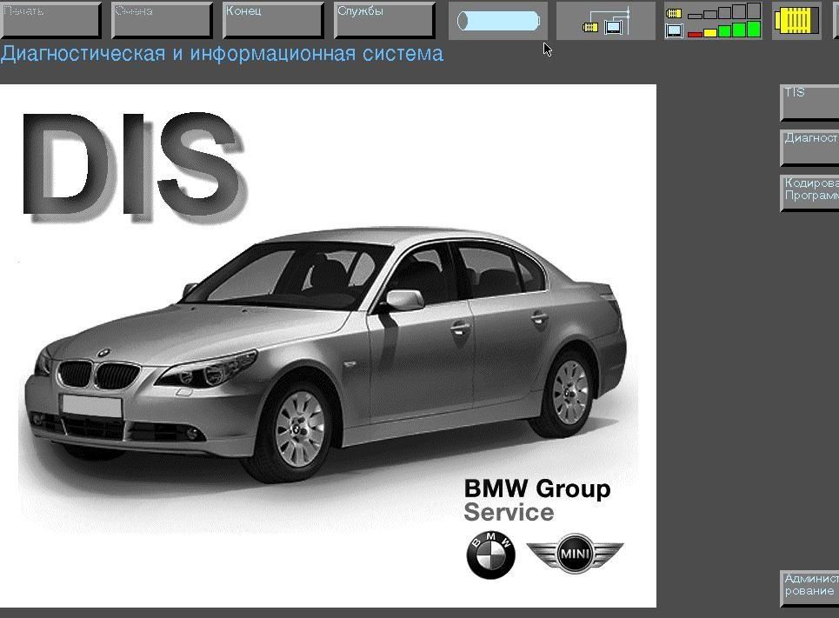Click the large DIS logo text
839x618 pixels.
134,167
